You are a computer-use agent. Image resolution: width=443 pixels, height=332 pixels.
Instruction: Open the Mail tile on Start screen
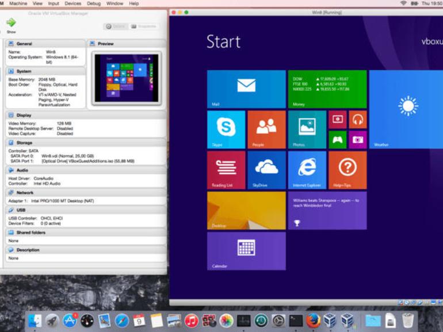click(x=246, y=89)
